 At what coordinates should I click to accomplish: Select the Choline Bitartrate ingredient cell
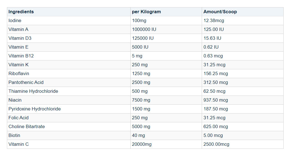pyautogui.click(x=27, y=127)
